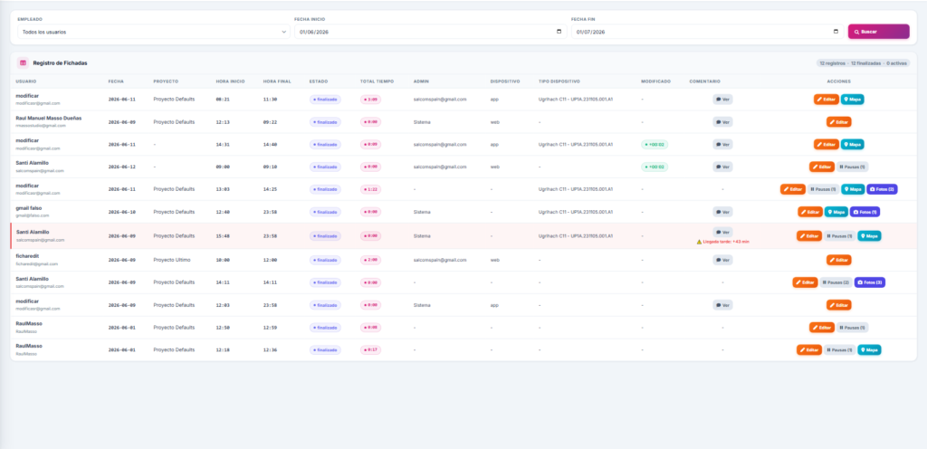Edit Santi Alamillo entry starting at 15:48

(809, 235)
